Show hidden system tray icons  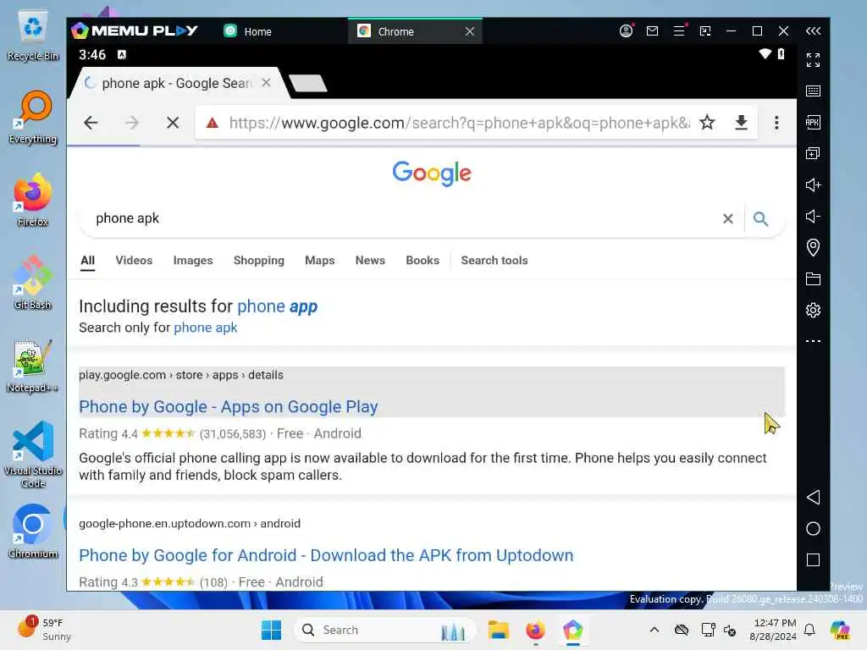[x=654, y=630]
